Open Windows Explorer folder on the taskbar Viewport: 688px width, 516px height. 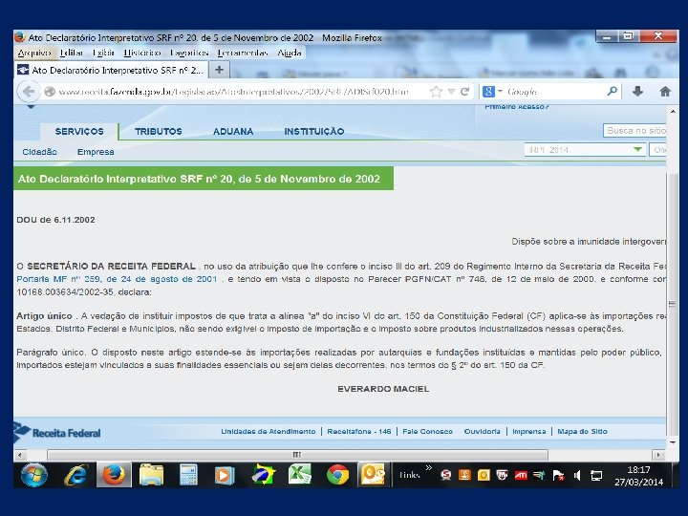tap(151, 475)
